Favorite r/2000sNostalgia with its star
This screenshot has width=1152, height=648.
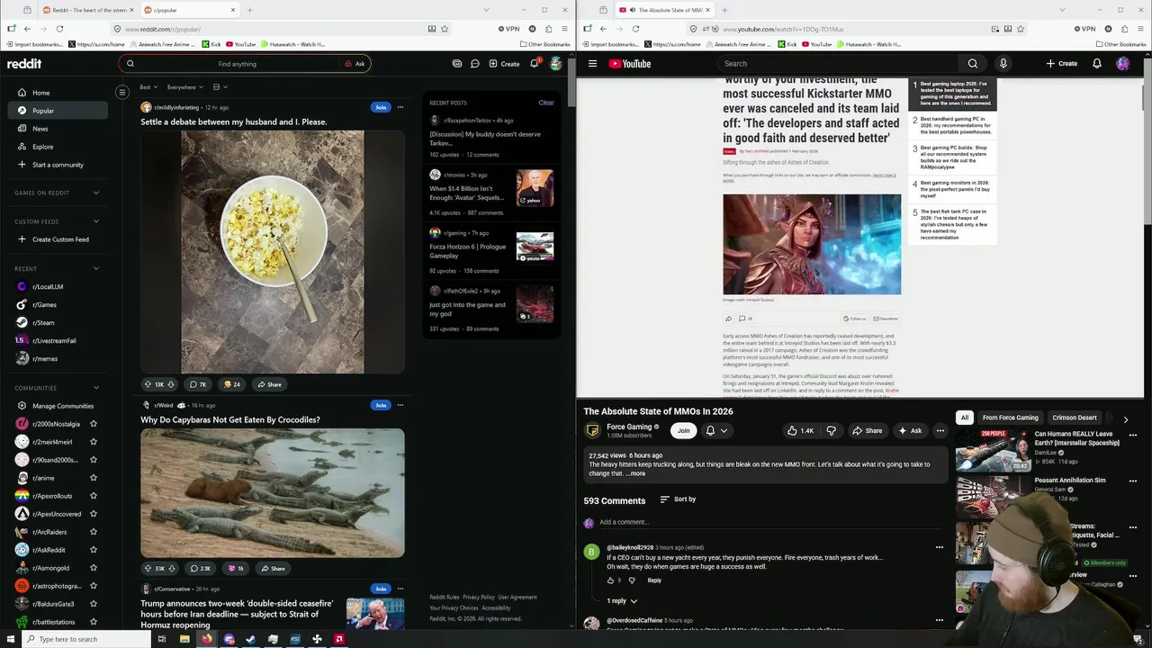(94, 424)
